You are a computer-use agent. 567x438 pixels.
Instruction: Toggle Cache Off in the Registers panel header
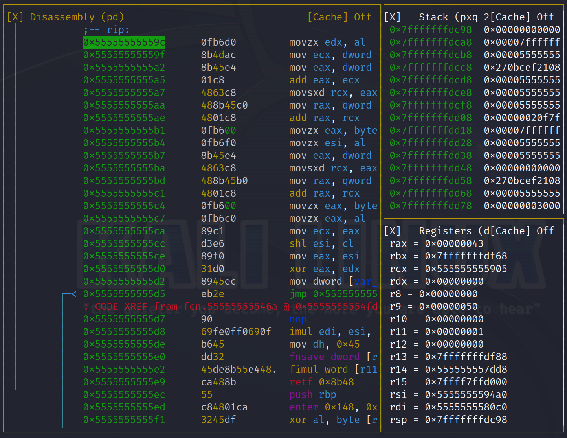click(x=523, y=231)
